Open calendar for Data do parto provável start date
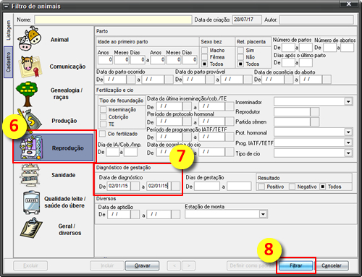Image resolution: width=362 pixels, height=277 pixels. click(210, 80)
